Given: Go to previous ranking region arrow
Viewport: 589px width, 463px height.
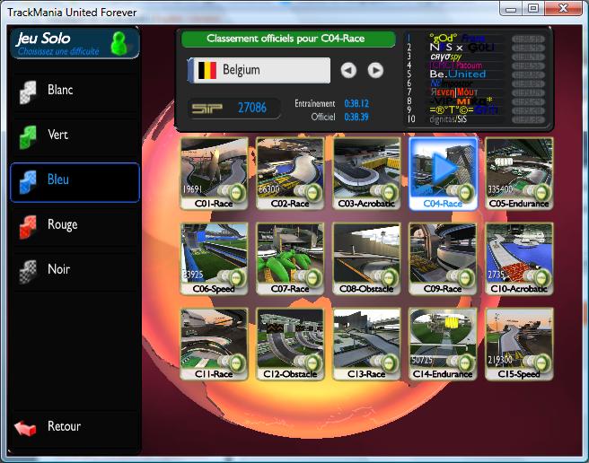Looking at the screenshot, I should [x=348, y=70].
